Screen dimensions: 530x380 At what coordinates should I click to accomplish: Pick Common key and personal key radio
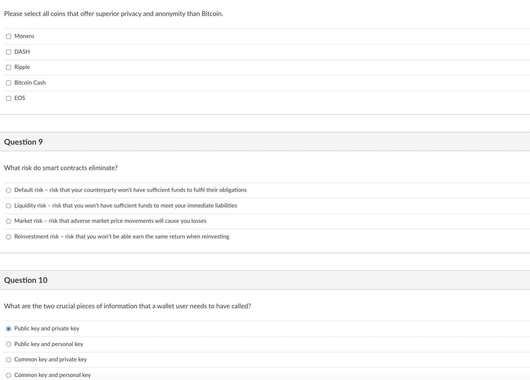coord(9,375)
